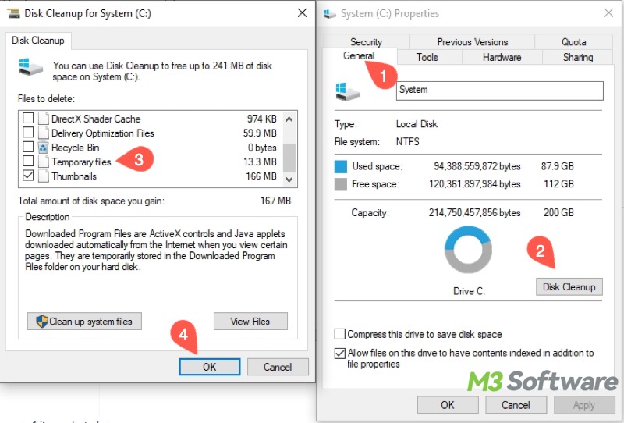Click Cancel in the System (C:) Properties window
This screenshot has width=624, height=423.
(x=516, y=405)
